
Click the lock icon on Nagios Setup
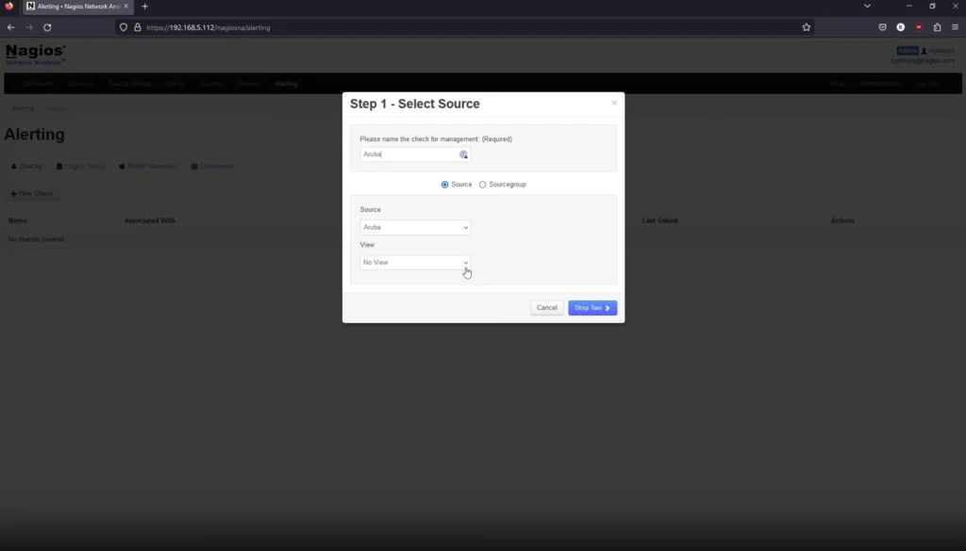59,166
